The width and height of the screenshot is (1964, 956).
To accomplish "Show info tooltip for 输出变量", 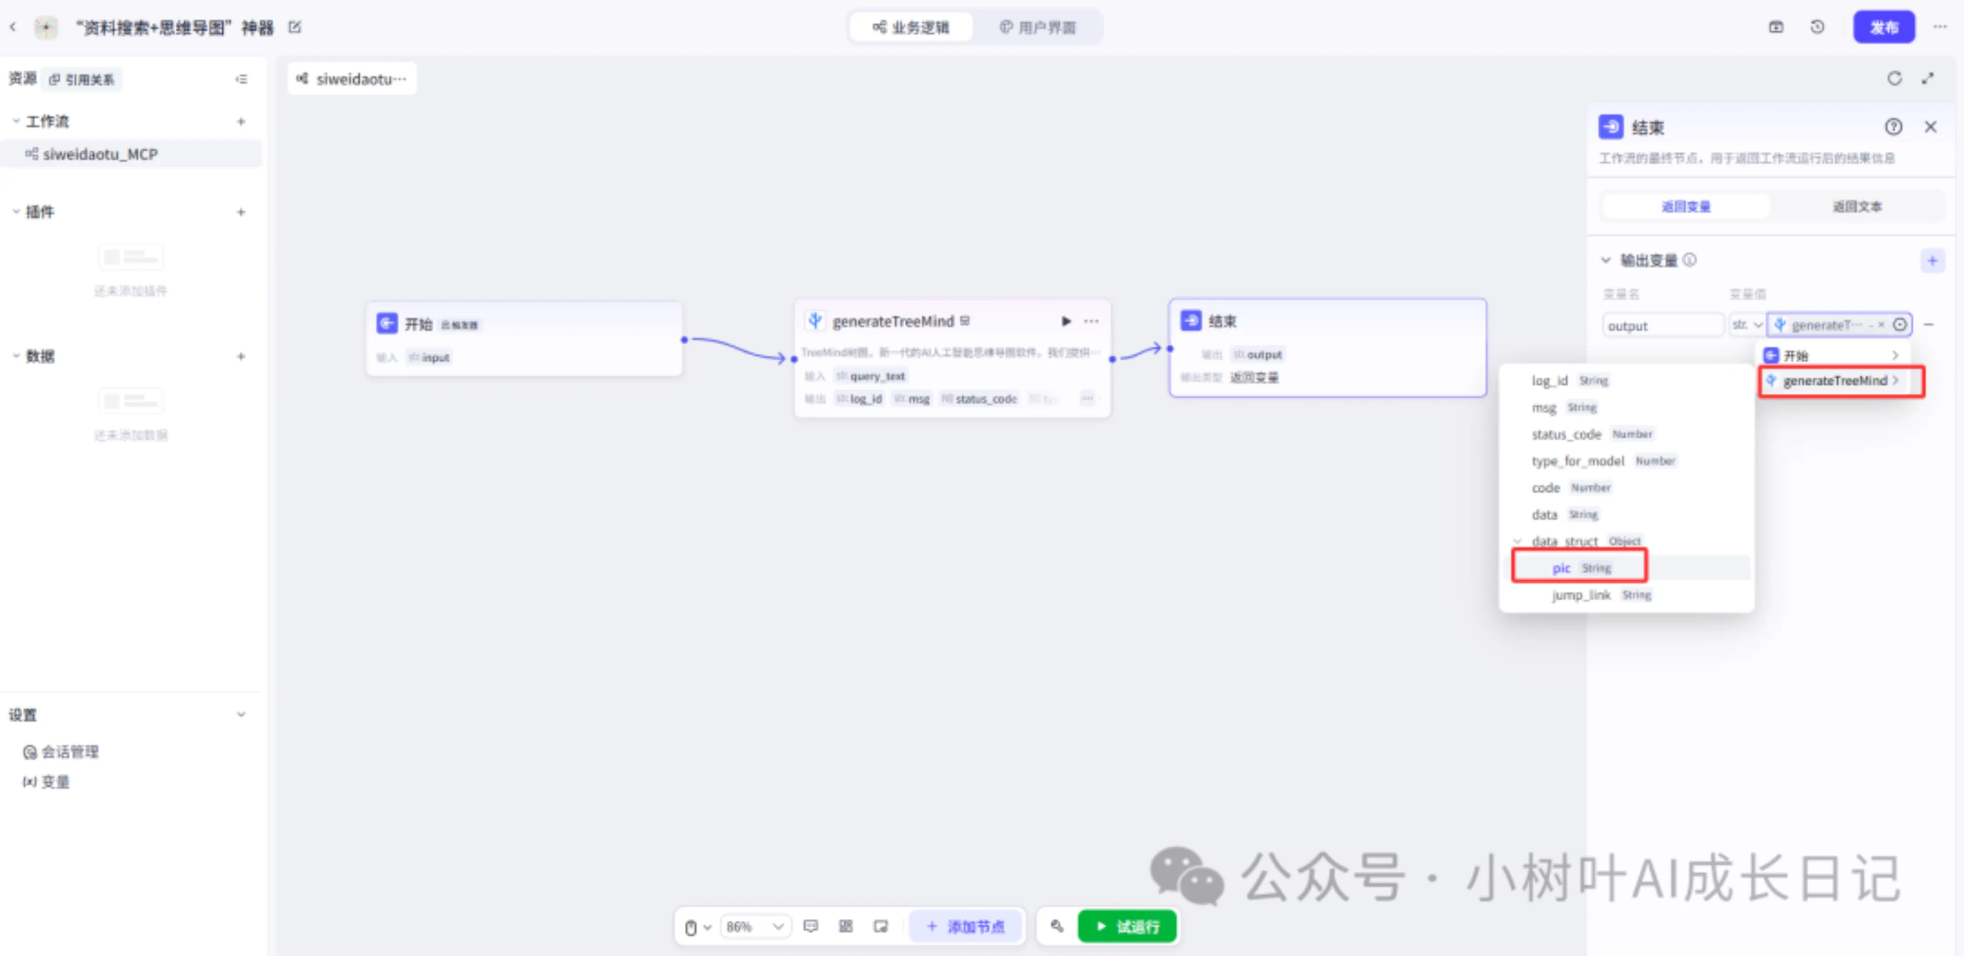I will tap(1689, 260).
